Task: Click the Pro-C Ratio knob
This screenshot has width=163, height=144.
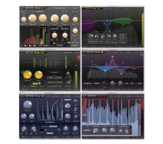Action: pyautogui.click(x=43, y=18)
